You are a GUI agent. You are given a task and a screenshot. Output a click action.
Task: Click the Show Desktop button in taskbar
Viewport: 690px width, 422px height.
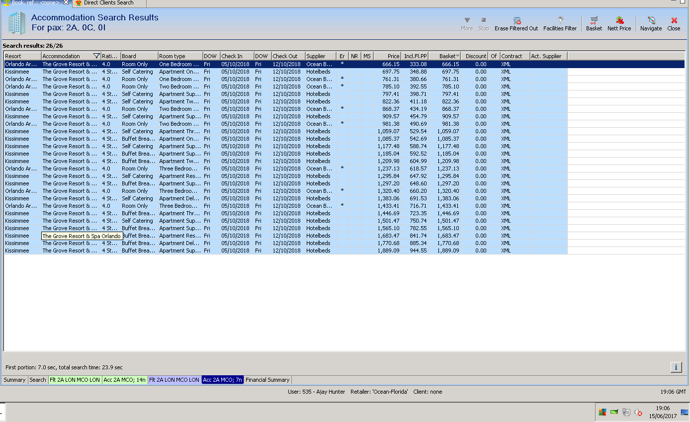tap(685, 412)
